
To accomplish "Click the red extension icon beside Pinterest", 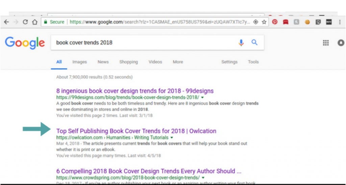I will pyautogui.click(x=286, y=22).
